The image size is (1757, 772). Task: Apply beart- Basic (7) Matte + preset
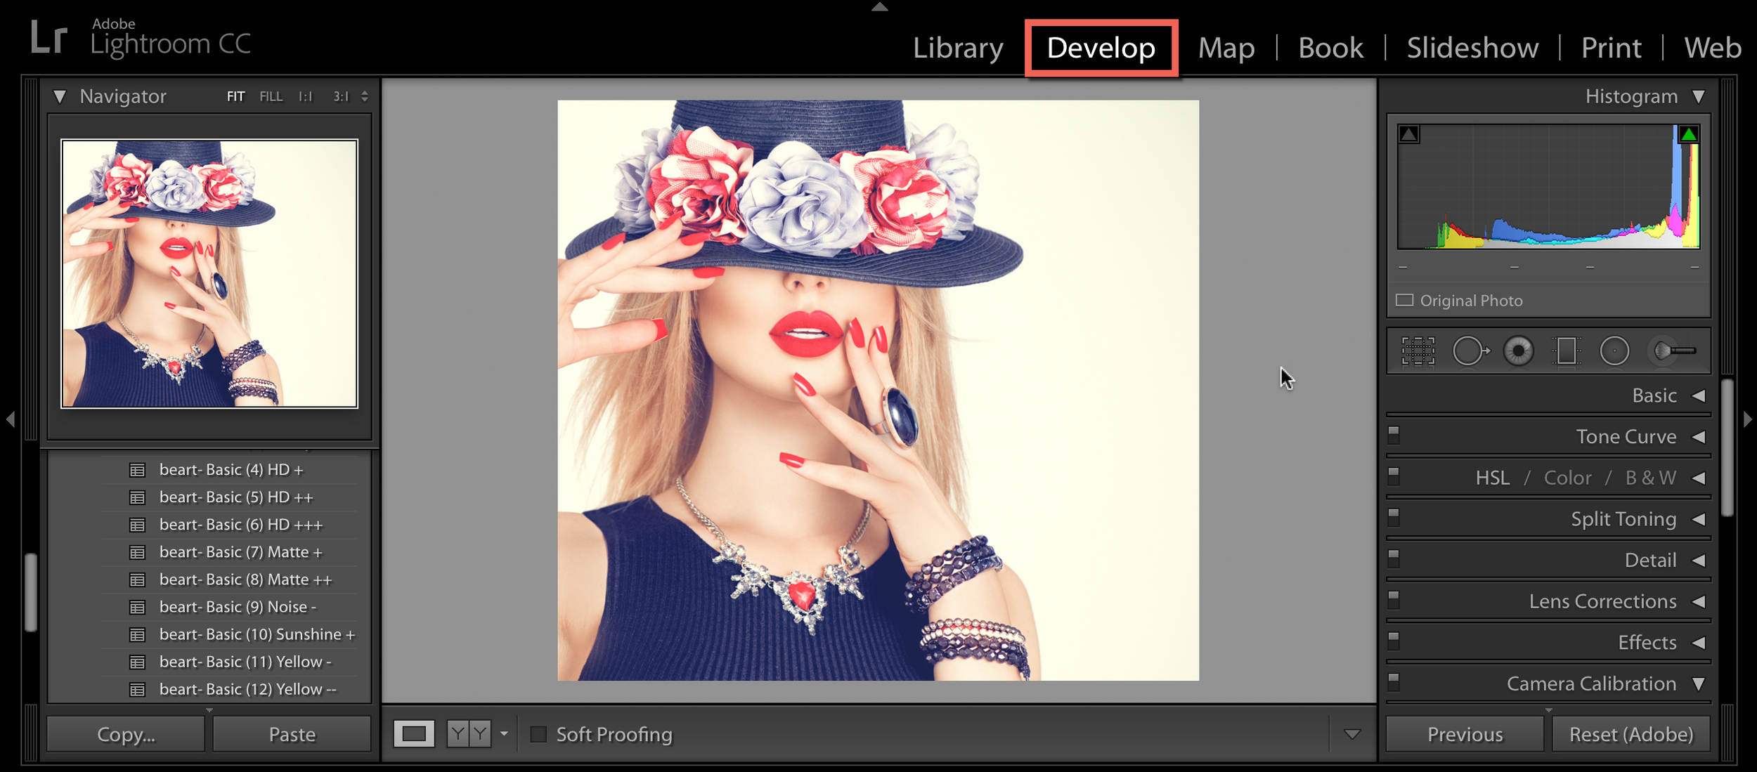240,552
